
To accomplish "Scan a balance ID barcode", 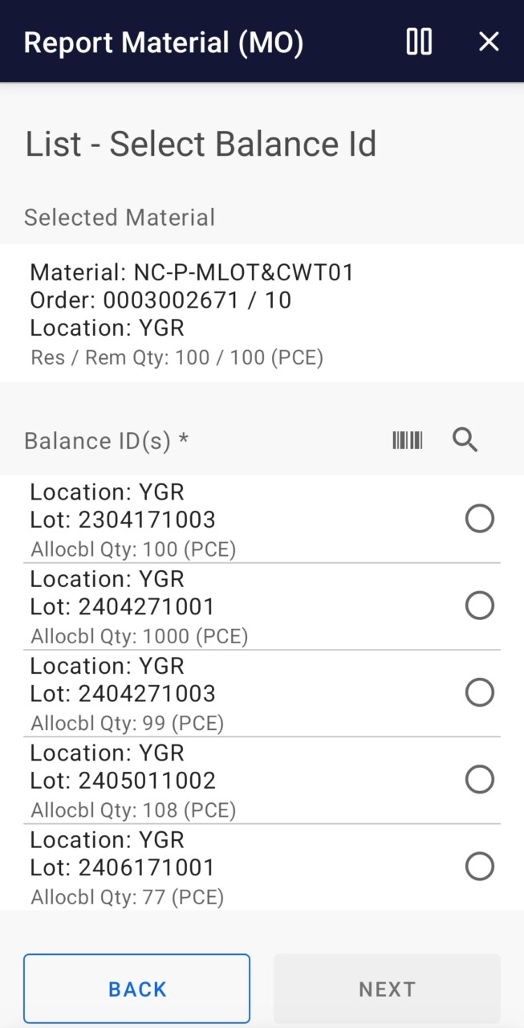I will coord(408,440).
